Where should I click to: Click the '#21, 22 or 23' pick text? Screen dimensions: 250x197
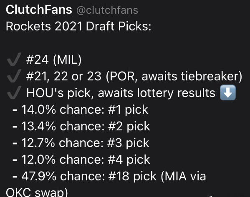64,76
